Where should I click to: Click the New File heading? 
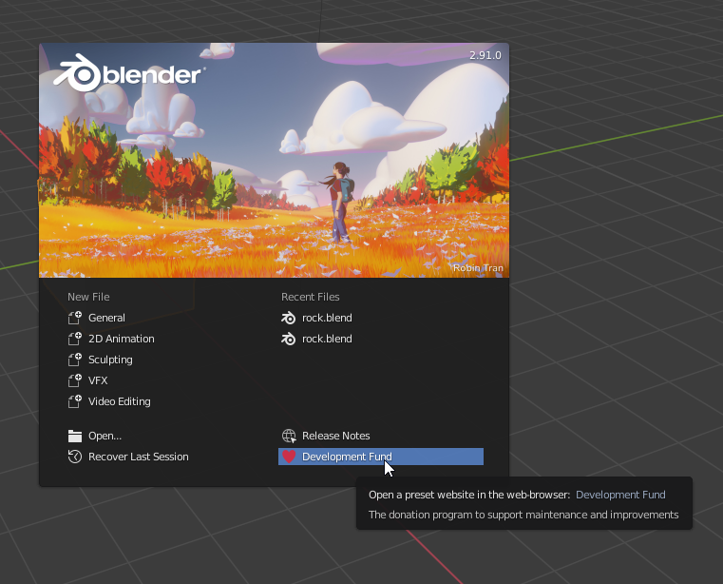(x=88, y=297)
